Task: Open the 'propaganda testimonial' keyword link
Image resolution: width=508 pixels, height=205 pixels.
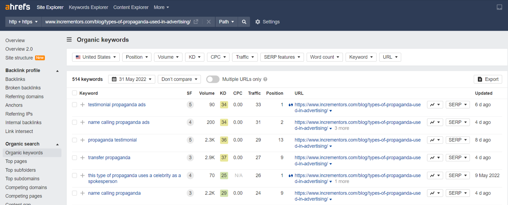Action: point(112,140)
